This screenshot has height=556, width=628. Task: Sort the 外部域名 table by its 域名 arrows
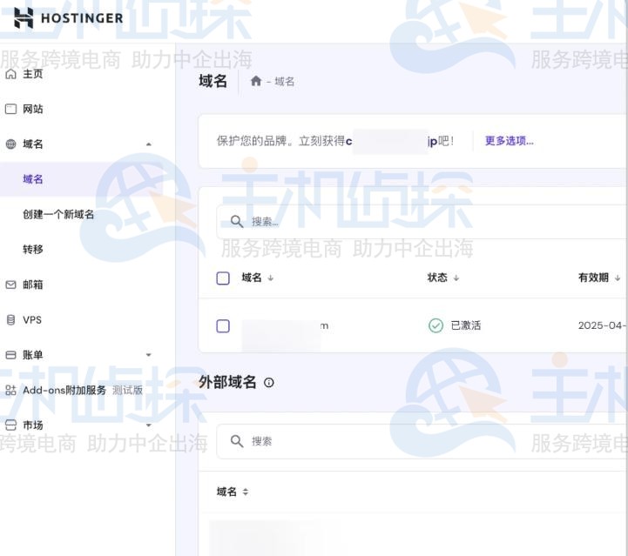[246, 492]
